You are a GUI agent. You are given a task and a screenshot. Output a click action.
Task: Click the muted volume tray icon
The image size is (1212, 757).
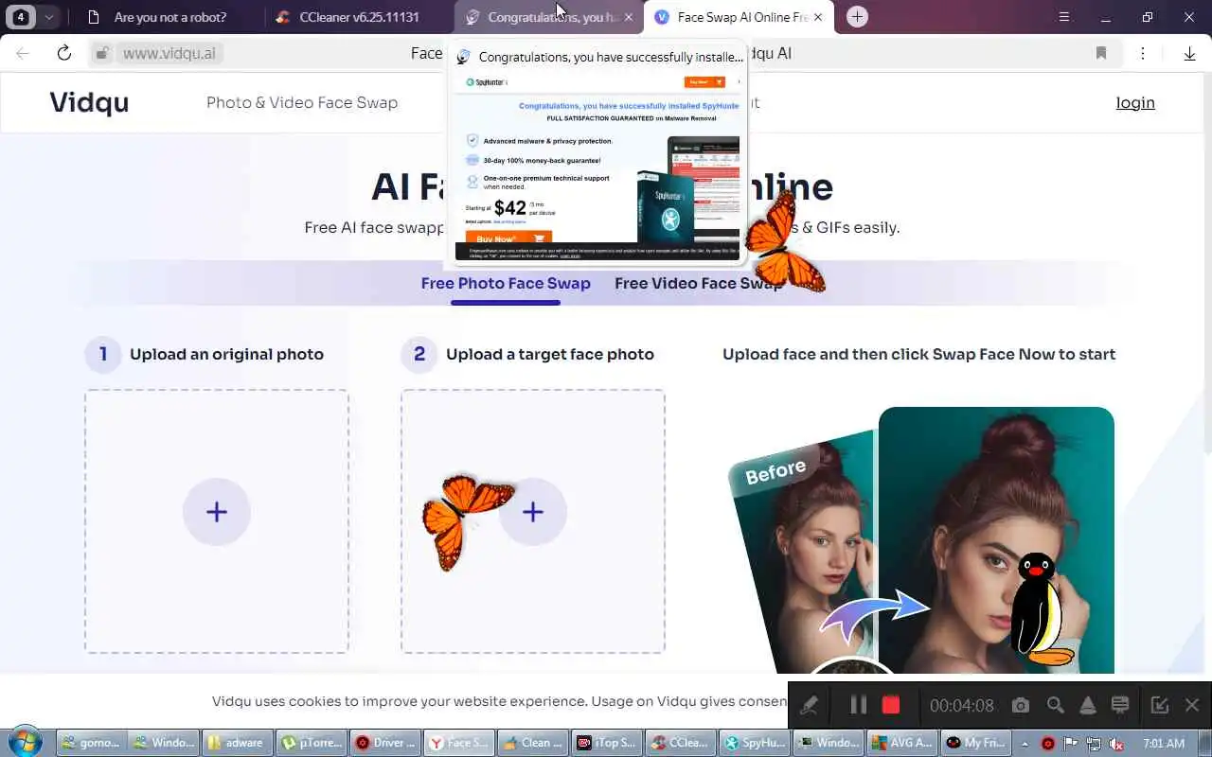coord(1115,744)
